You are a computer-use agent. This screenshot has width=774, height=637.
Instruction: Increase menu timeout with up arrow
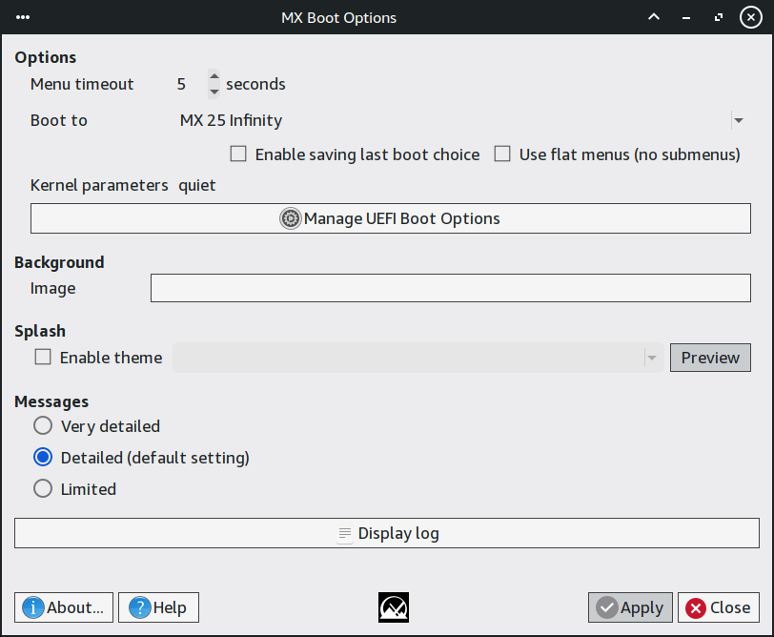[x=214, y=77]
